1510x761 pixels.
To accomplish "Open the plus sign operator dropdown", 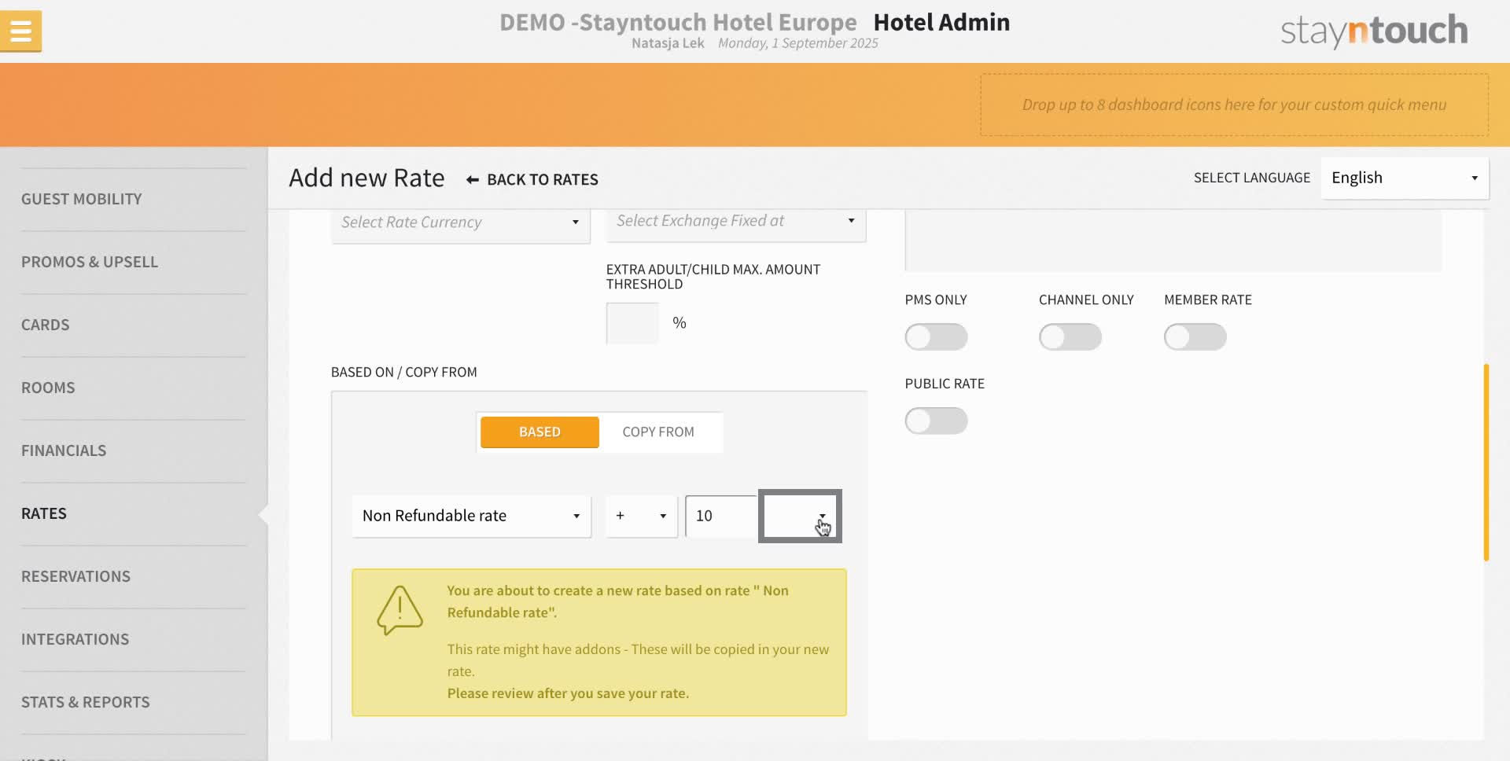I will (641, 516).
